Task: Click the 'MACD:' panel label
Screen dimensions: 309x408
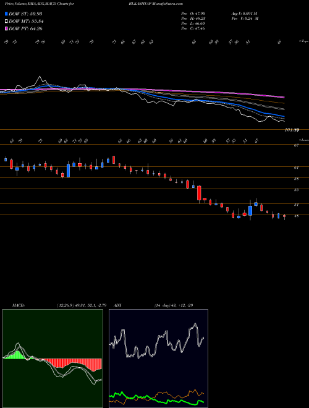Action: pos(19,305)
